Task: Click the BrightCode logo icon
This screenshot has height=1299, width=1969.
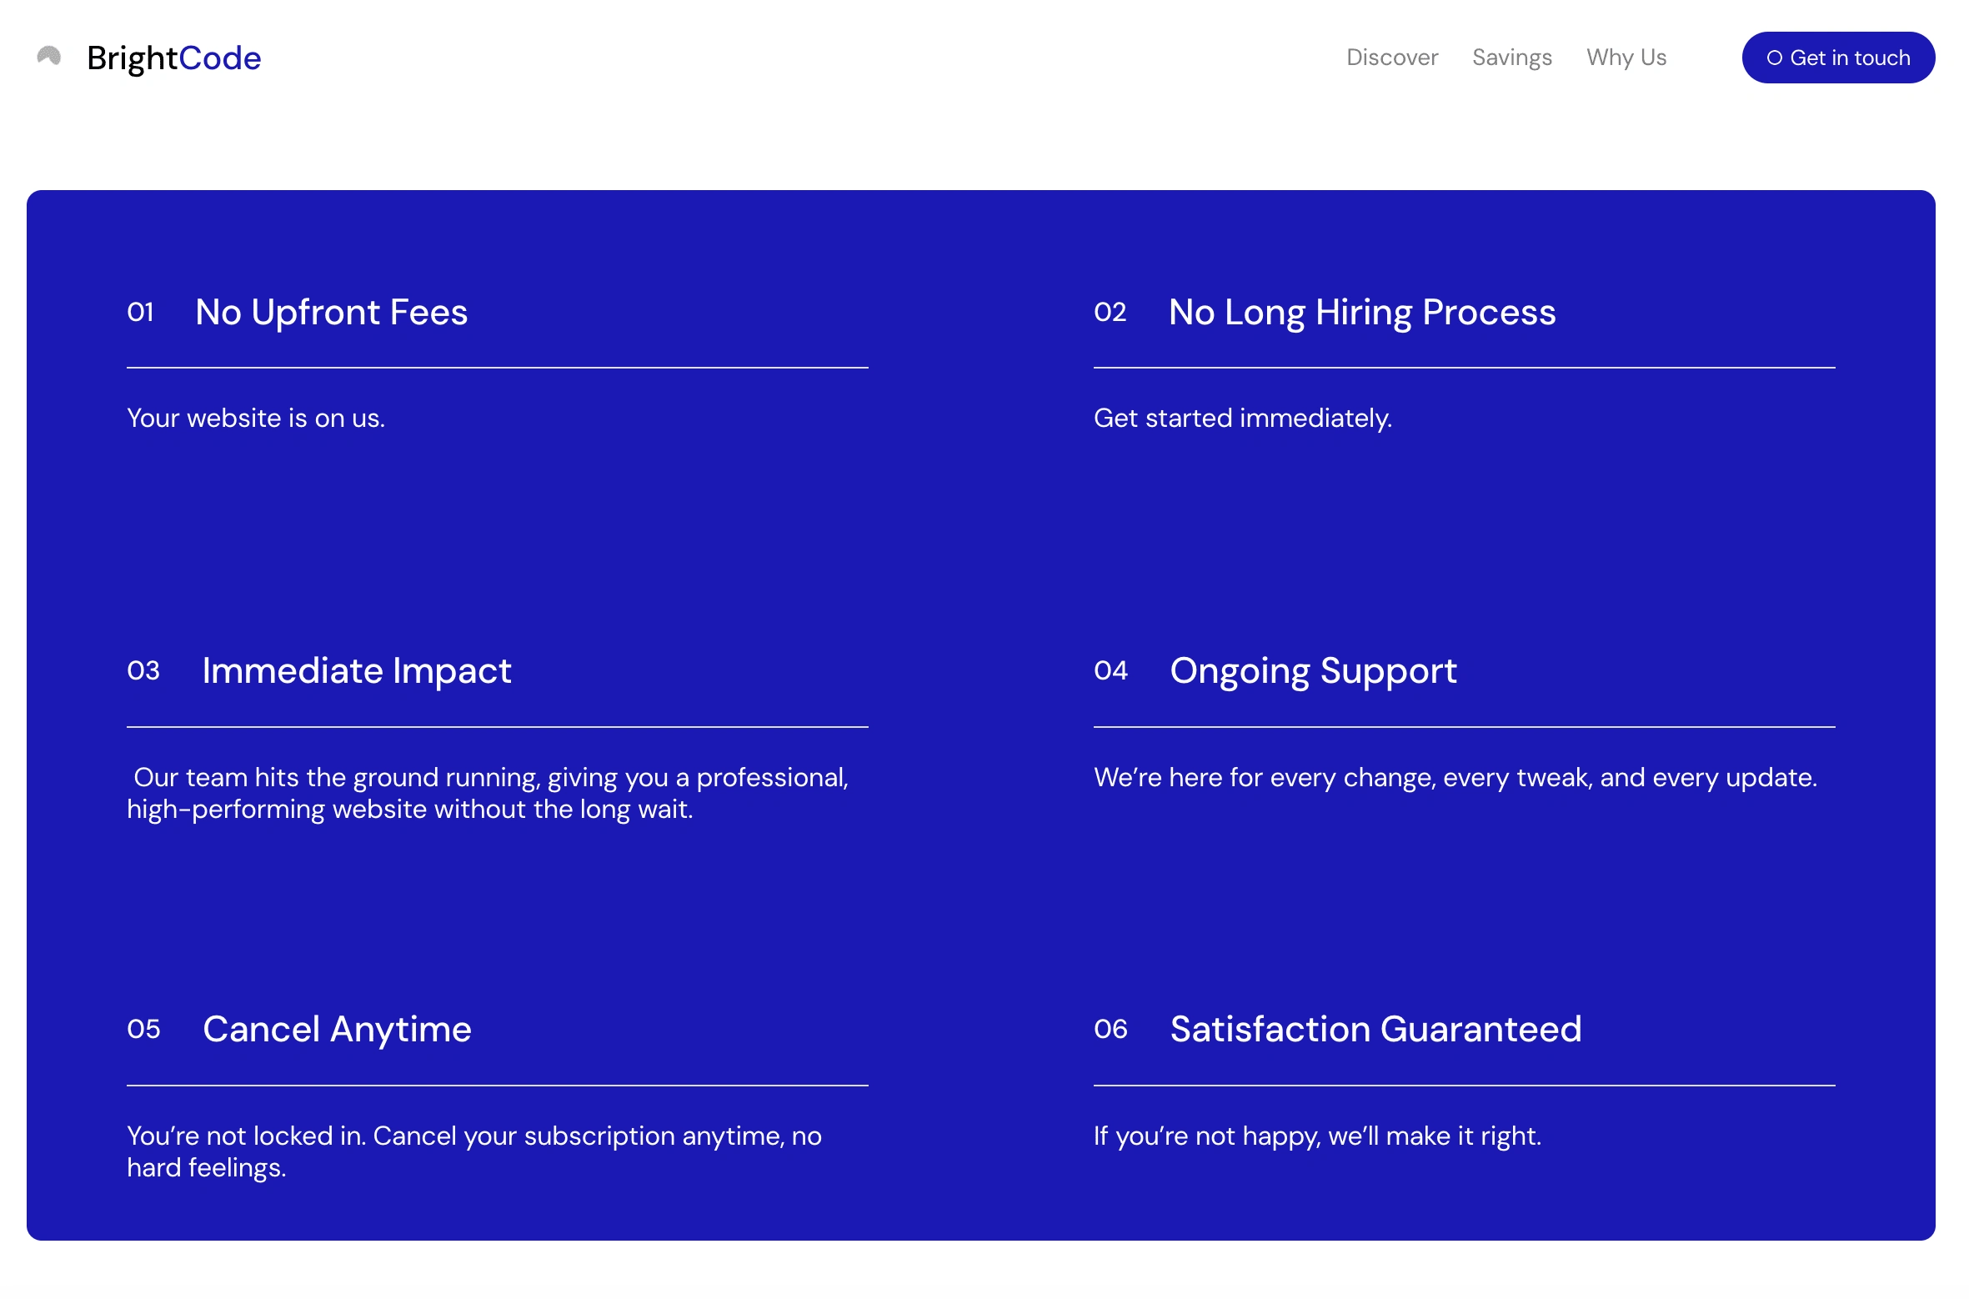Action: [x=49, y=57]
